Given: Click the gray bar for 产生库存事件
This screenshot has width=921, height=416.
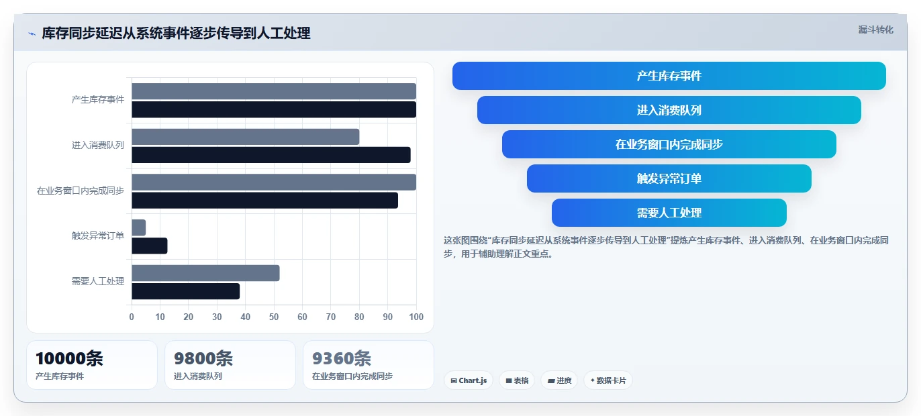Looking at the screenshot, I should point(274,91).
